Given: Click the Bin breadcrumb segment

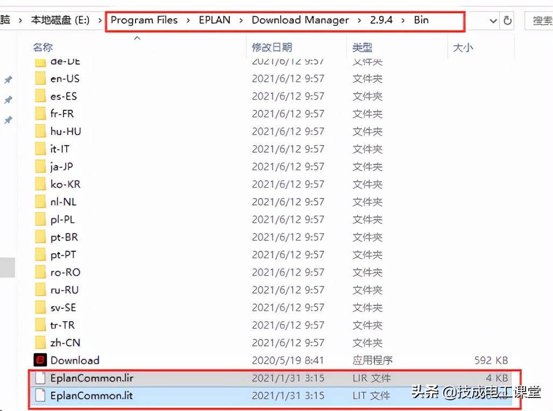Looking at the screenshot, I should click(421, 20).
